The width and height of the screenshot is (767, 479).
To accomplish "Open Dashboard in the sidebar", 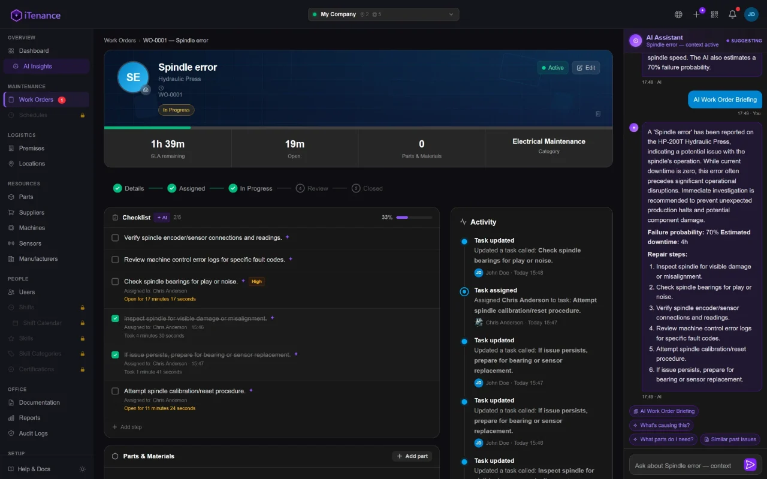I will click(47, 51).
